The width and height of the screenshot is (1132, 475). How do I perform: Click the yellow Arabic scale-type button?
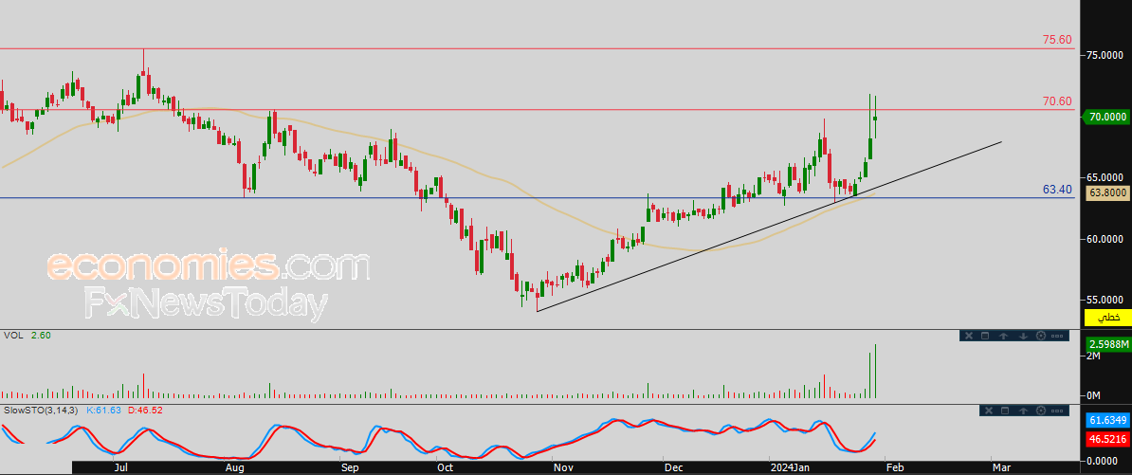pyautogui.click(x=1108, y=317)
